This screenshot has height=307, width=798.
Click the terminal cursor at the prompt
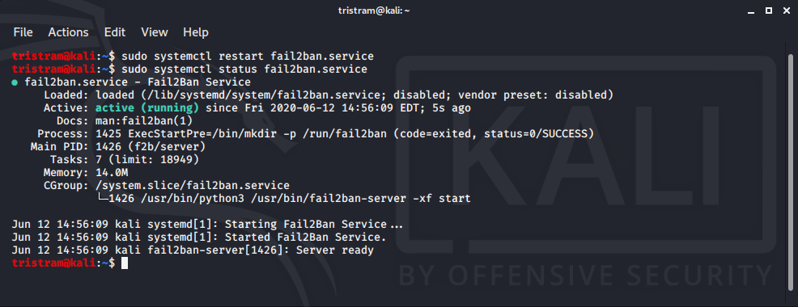(x=125, y=263)
